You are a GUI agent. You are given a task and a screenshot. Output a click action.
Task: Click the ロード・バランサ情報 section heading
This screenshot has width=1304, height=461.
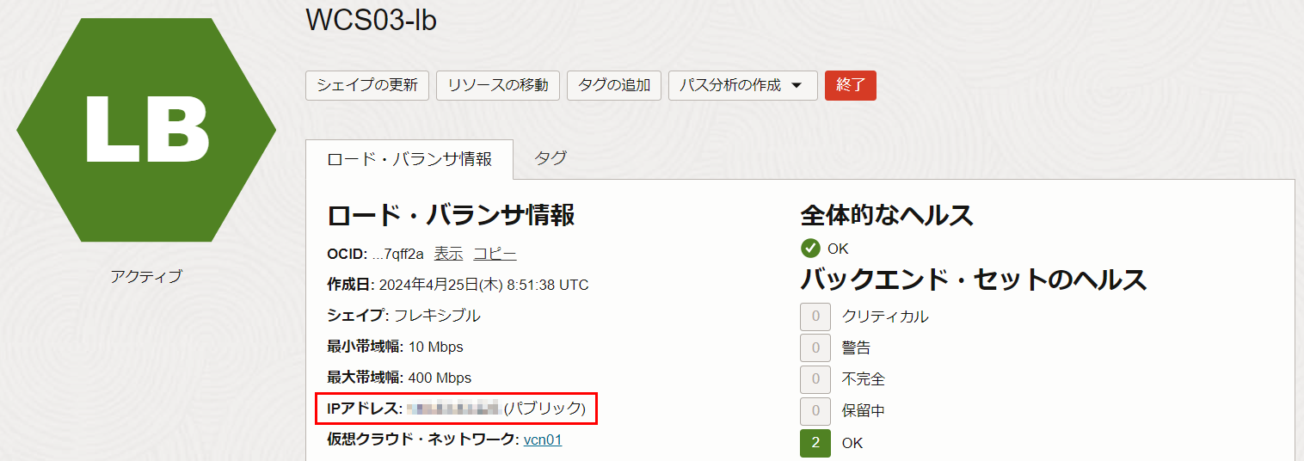coord(451,215)
